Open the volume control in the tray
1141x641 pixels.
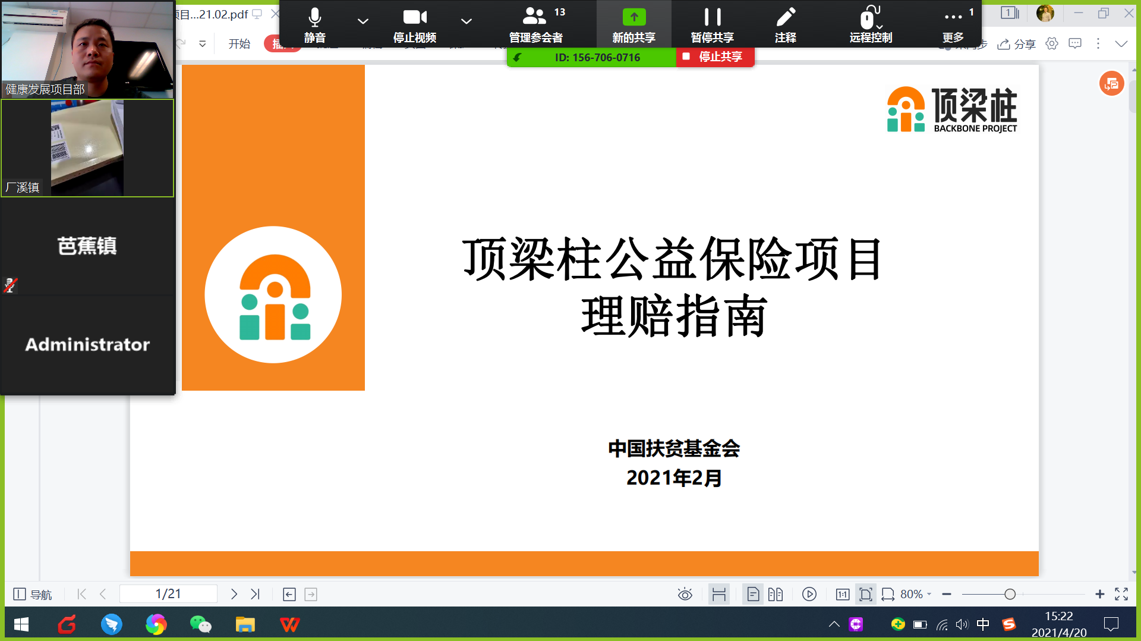click(x=962, y=624)
